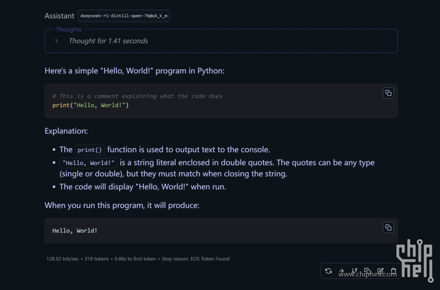Click the Thoughts section label
This screenshot has height=290, width=440.
69,30
